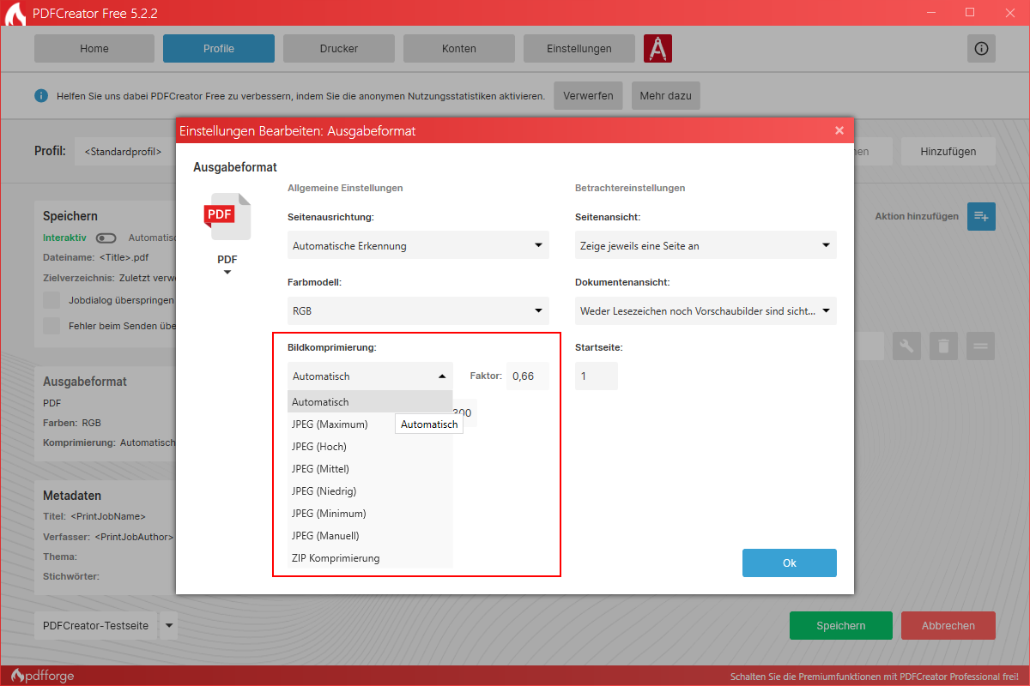Click the pdfforge logo in footer
The height and width of the screenshot is (686, 1030).
[x=43, y=676]
